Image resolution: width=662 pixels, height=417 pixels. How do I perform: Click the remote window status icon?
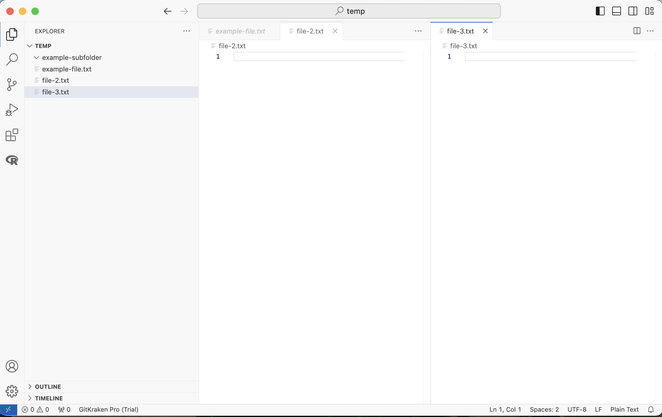tap(8, 409)
